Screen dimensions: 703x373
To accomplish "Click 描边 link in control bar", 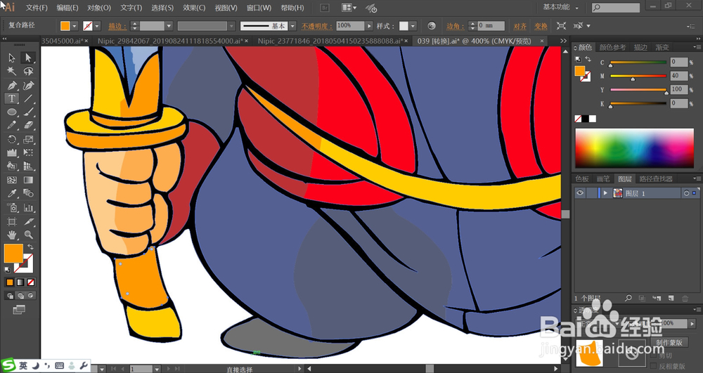I will pos(117,26).
